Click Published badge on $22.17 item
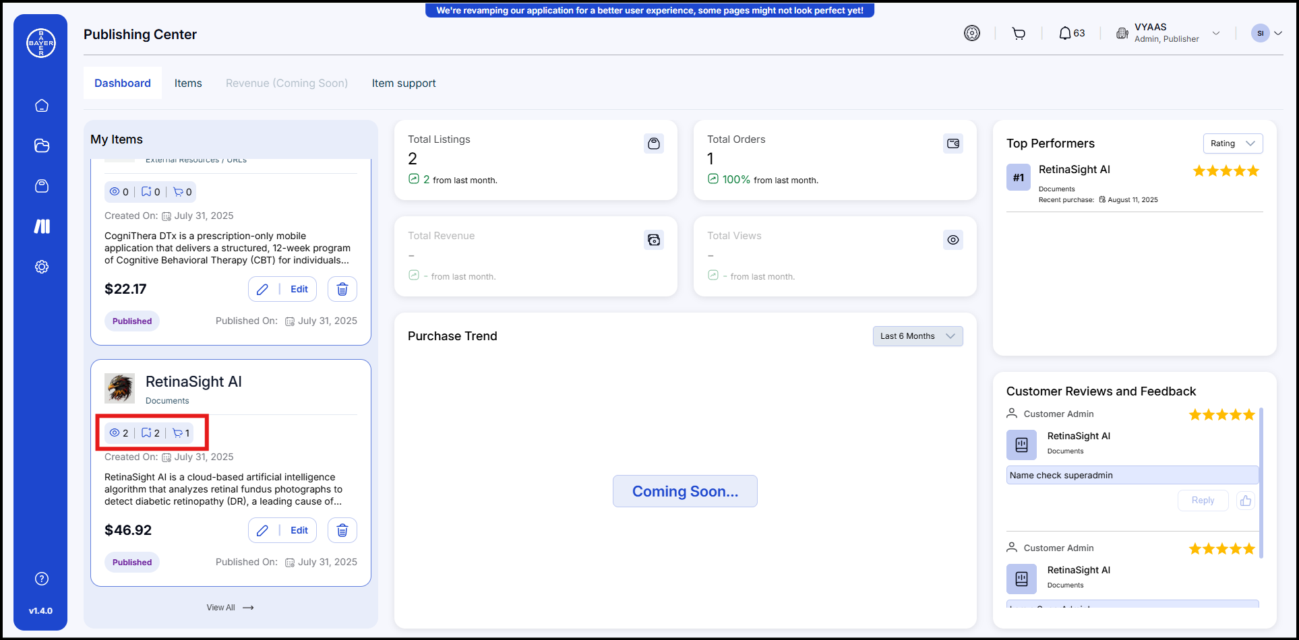This screenshot has height=640, width=1299. pyautogui.click(x=132, y=321)
